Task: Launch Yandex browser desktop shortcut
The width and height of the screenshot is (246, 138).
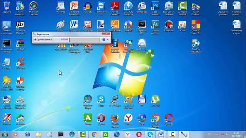Action: tap(128, 120)
